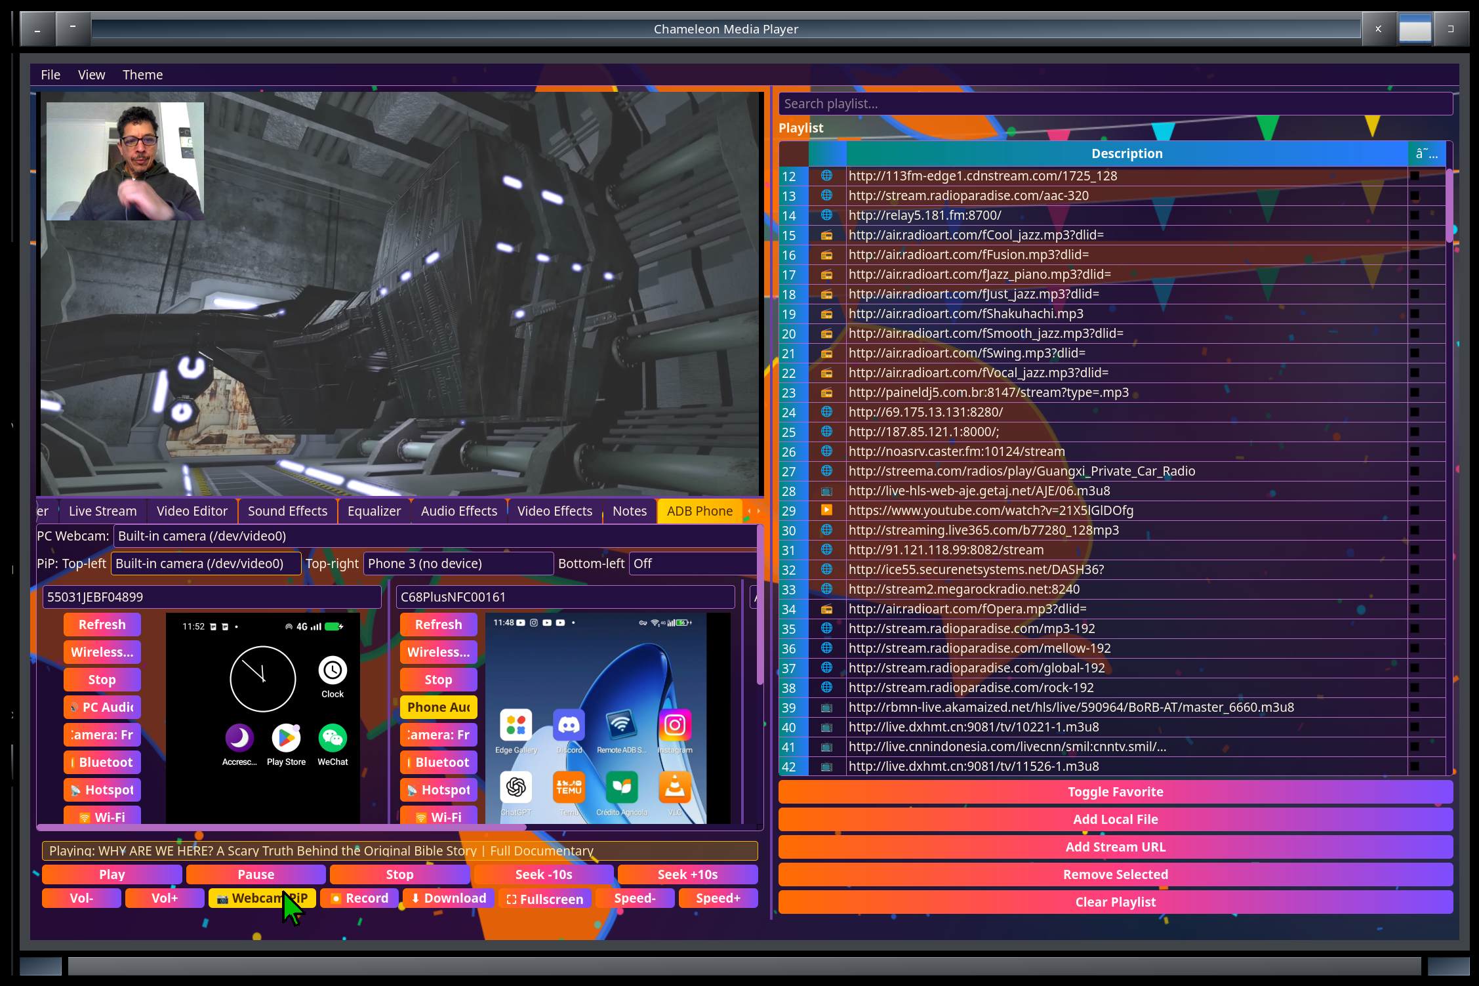Open PiP Top-right source dropdown
Image resolution: width=1479 pixels, height=986 pixels.
(458, 564)
